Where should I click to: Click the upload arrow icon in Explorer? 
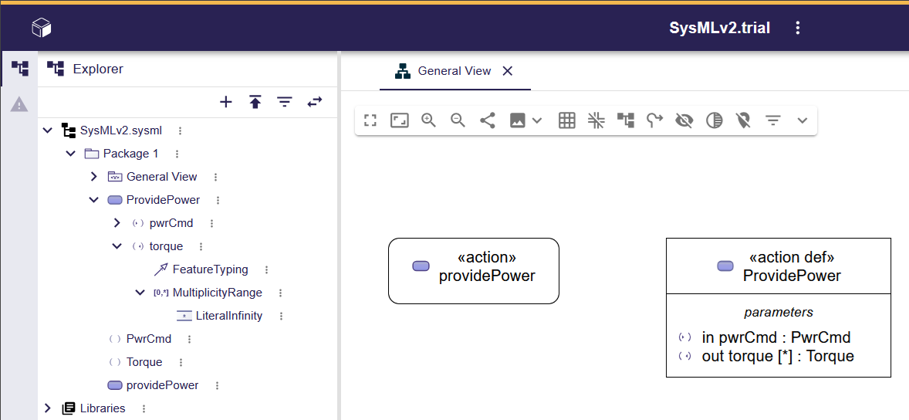click(x=255, y=102)
